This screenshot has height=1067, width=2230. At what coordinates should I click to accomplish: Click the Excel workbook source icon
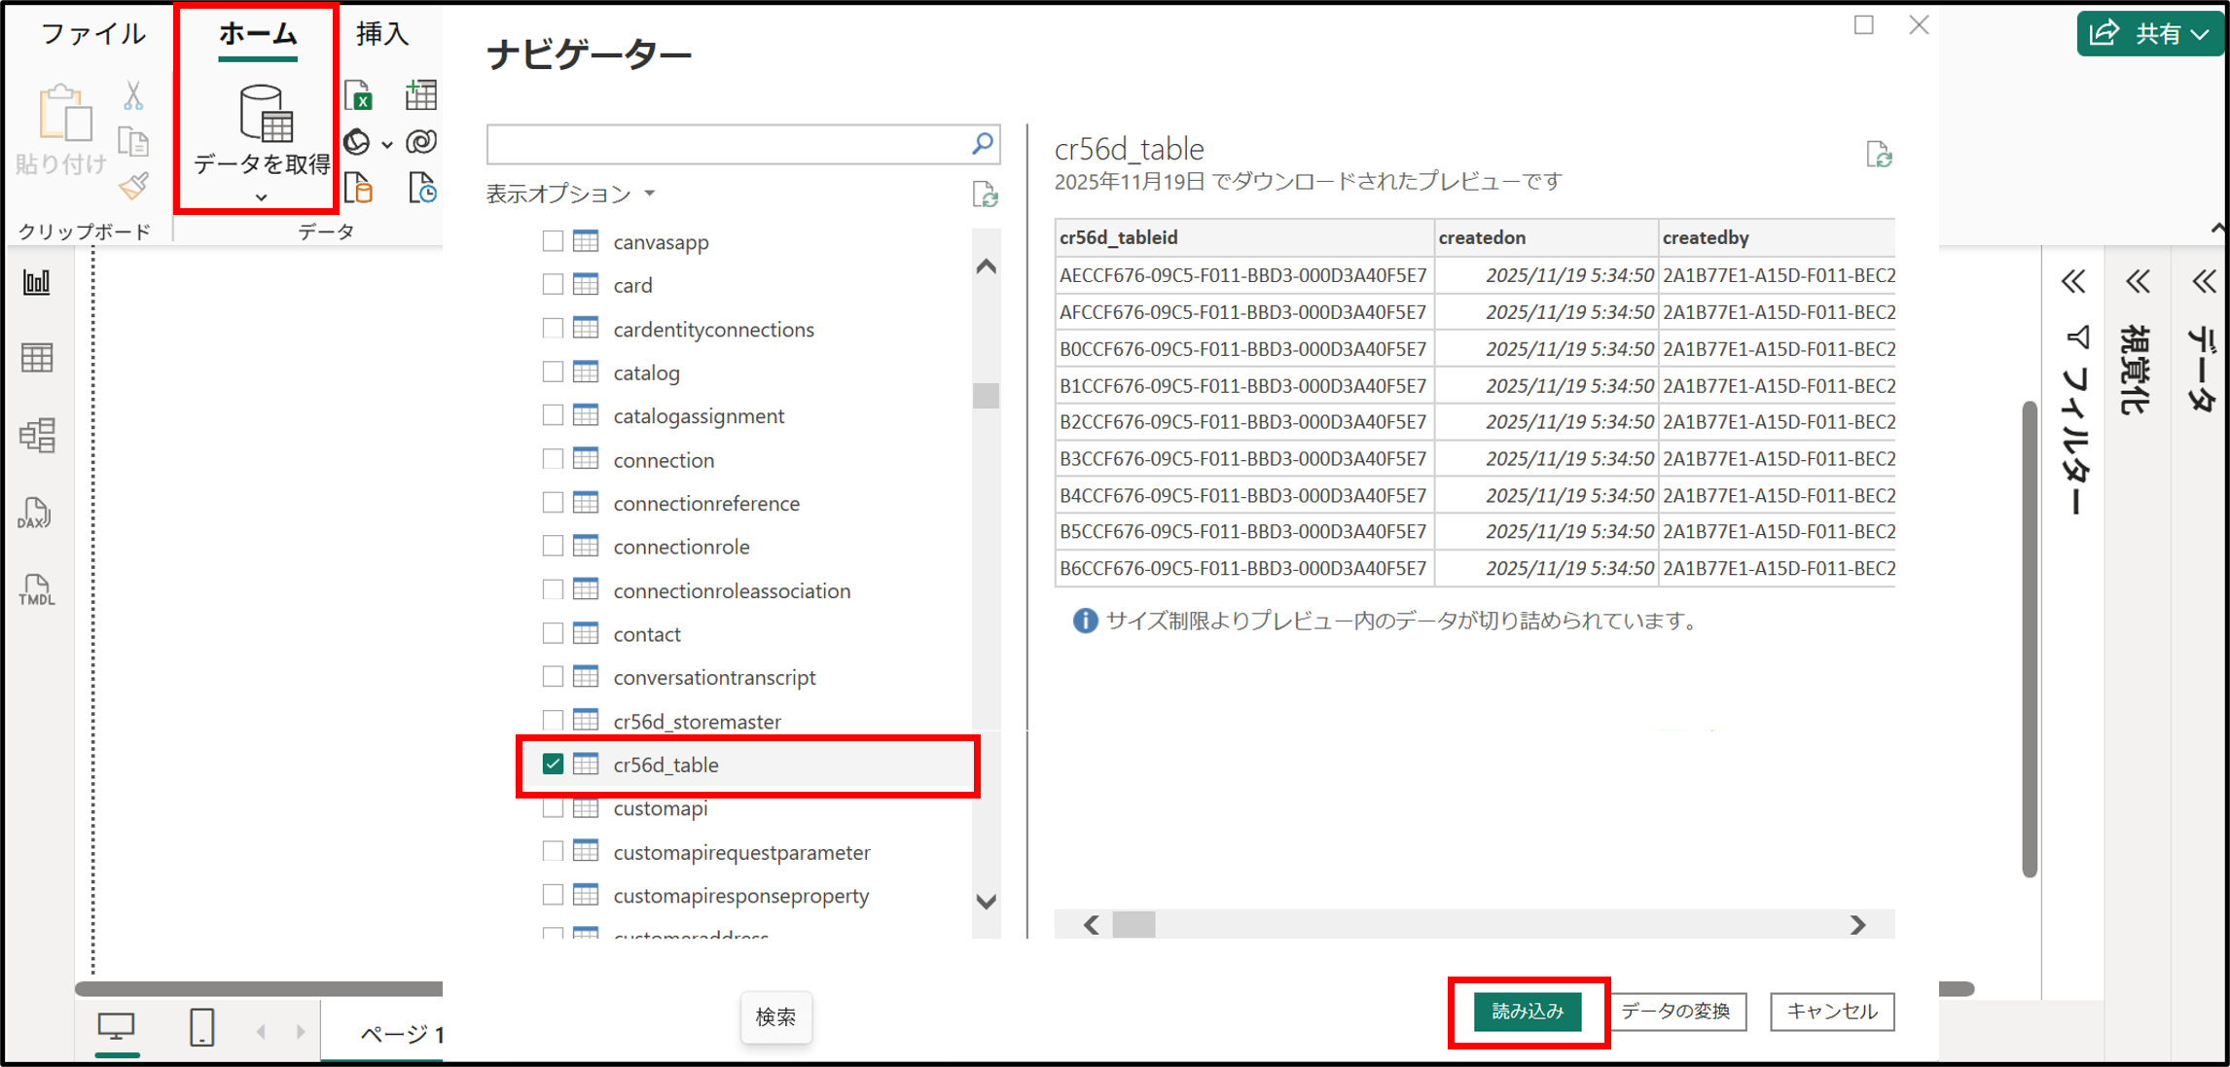358,96
